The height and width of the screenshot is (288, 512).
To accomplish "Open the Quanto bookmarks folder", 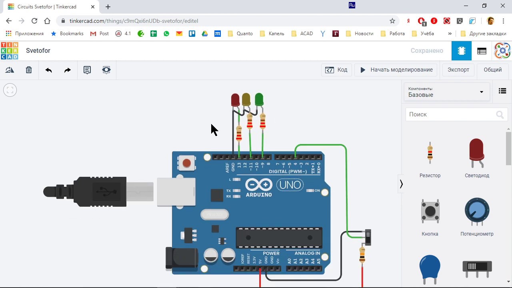I will (x=240, y=34).
